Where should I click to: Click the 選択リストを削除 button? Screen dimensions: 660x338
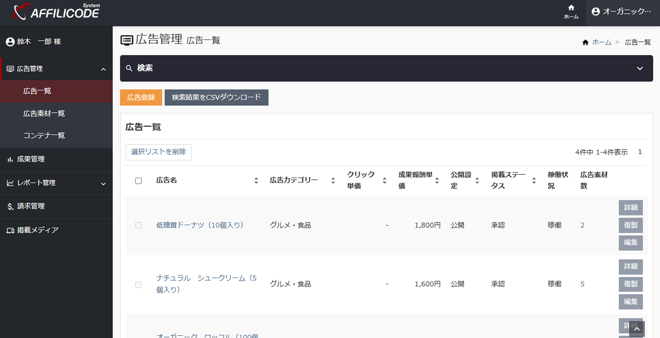[158, 152]
